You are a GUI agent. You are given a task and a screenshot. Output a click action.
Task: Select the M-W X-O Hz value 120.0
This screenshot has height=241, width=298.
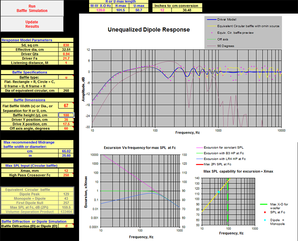100,10
